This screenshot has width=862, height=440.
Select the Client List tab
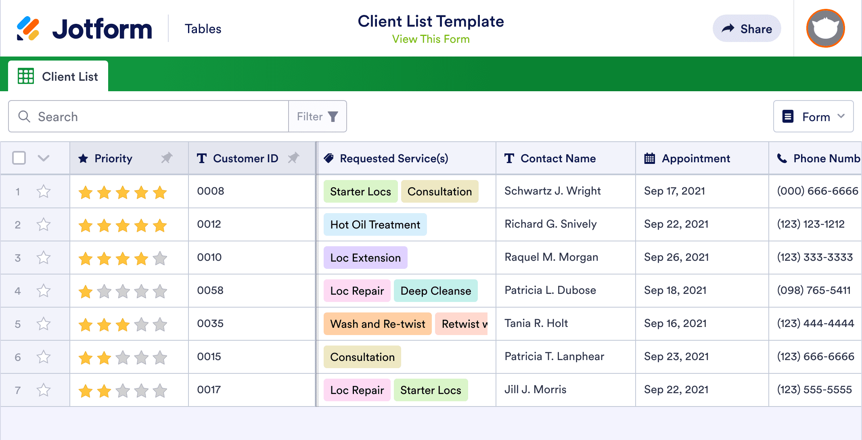pyautogui.click(x=59, y=76)
